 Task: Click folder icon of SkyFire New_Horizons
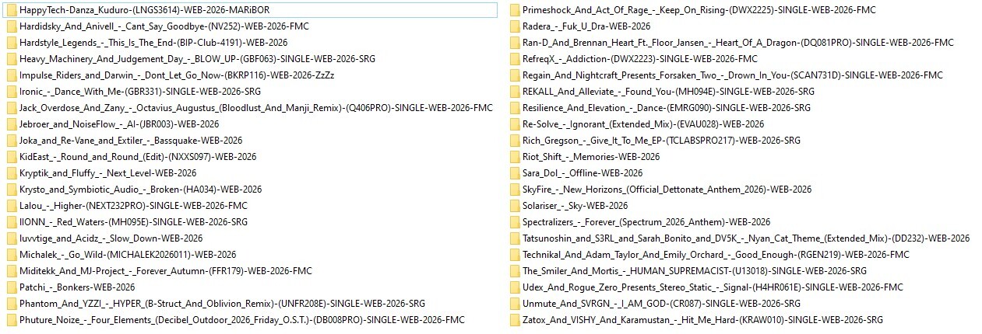pyautogui.click(x=514, y=190)
